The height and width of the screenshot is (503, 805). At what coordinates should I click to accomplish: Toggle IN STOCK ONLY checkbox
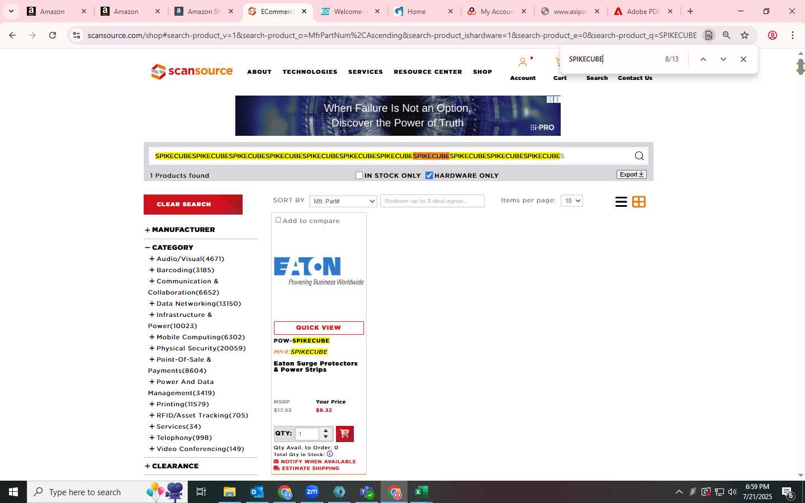359,175
